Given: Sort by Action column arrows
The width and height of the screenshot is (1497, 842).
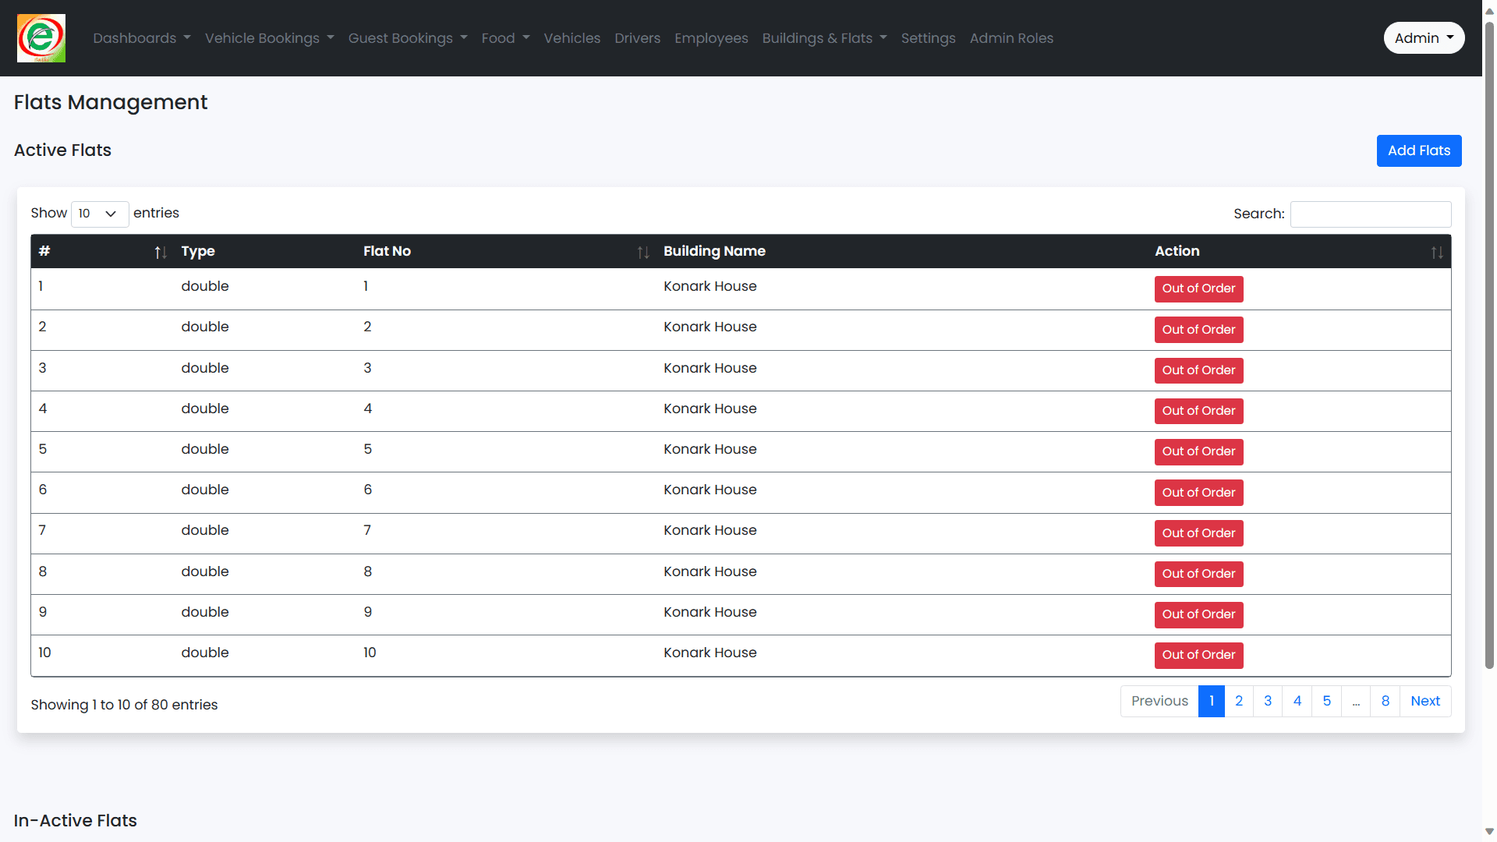Looking at the screenshot, I should 1436,252.
